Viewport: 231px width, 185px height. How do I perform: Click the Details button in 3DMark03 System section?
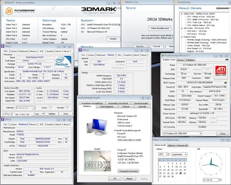[x=114, y=39]
